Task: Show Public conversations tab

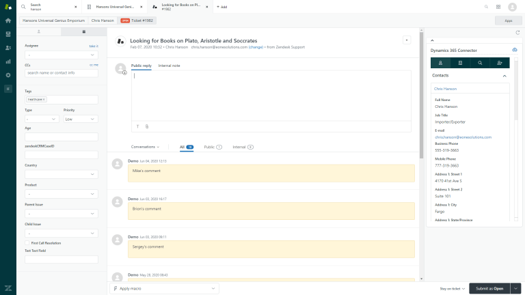Action: [213, 147]
